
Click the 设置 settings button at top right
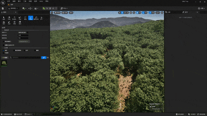(x=202, y=8)
